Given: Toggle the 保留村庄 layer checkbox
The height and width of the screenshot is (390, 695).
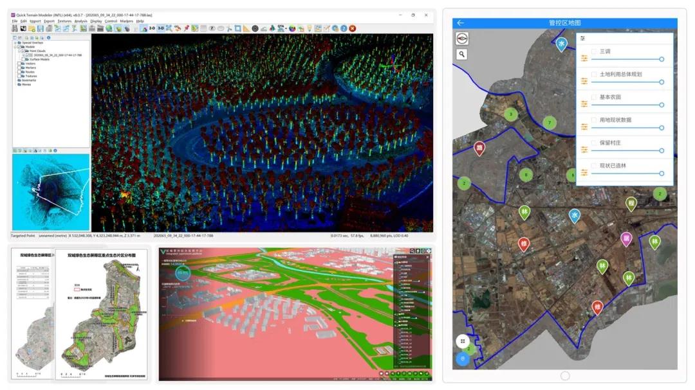Looking at the screenshot, I should pos(594,143).
